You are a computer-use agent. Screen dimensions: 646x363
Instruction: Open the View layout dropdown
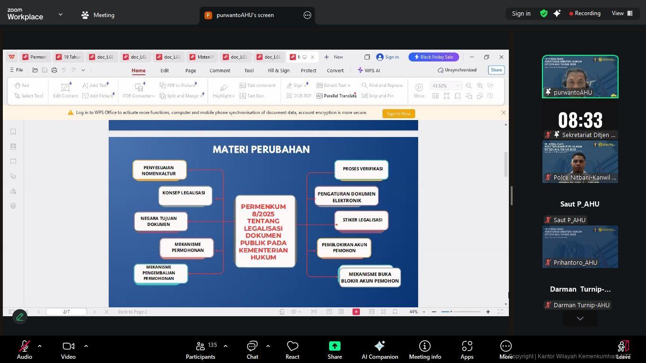[622, 13]
